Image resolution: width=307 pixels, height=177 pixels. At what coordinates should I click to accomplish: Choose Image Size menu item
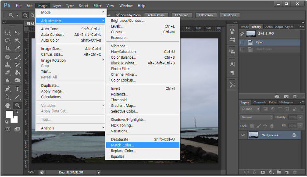coord(71,49)
